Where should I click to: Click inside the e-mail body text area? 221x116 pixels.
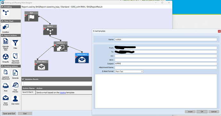(x=156, y=91)
